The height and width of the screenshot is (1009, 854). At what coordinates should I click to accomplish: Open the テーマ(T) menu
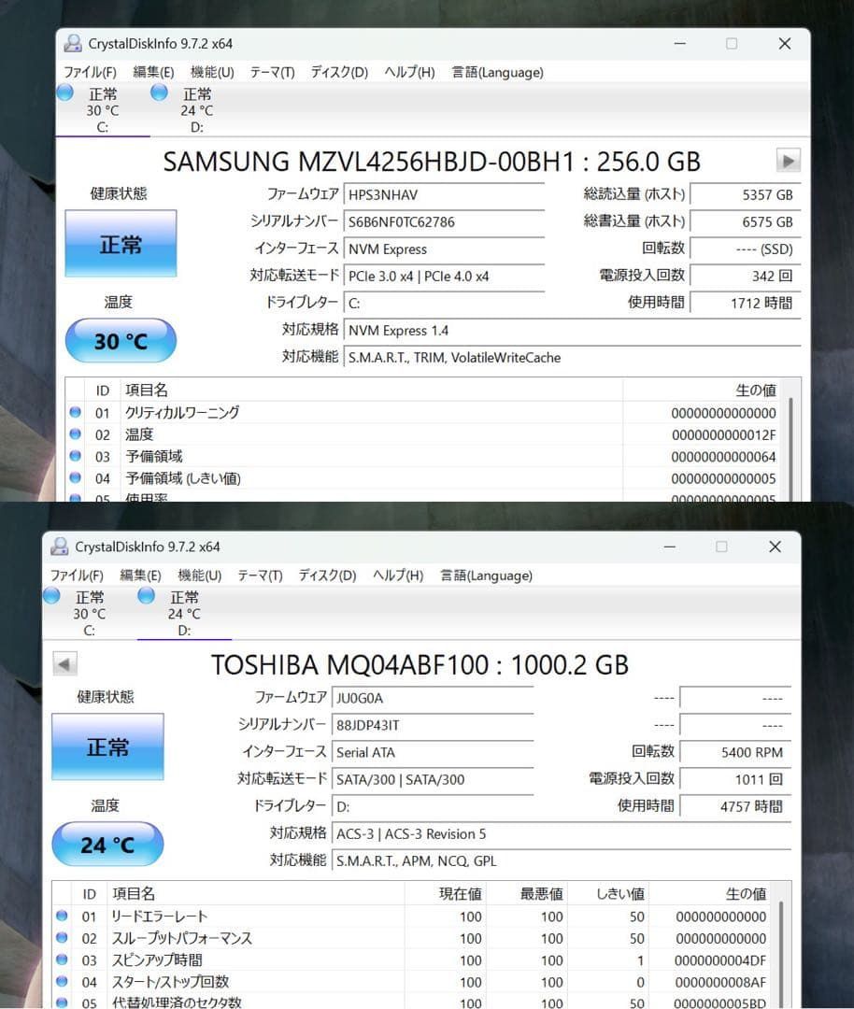[x=271, y=72]
